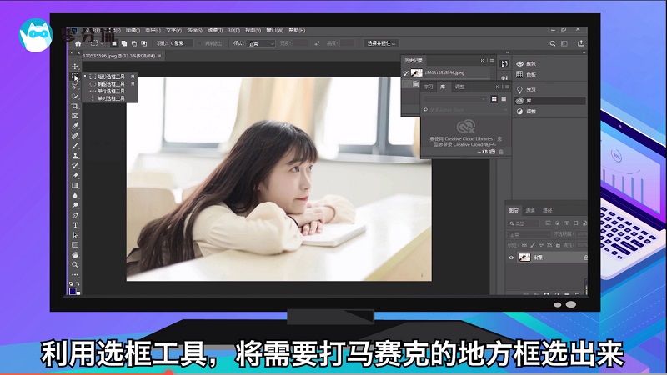The height and width of the screenshot is (375, 667).
Task: Select the Crop tool
Action: tap(75, 106)
